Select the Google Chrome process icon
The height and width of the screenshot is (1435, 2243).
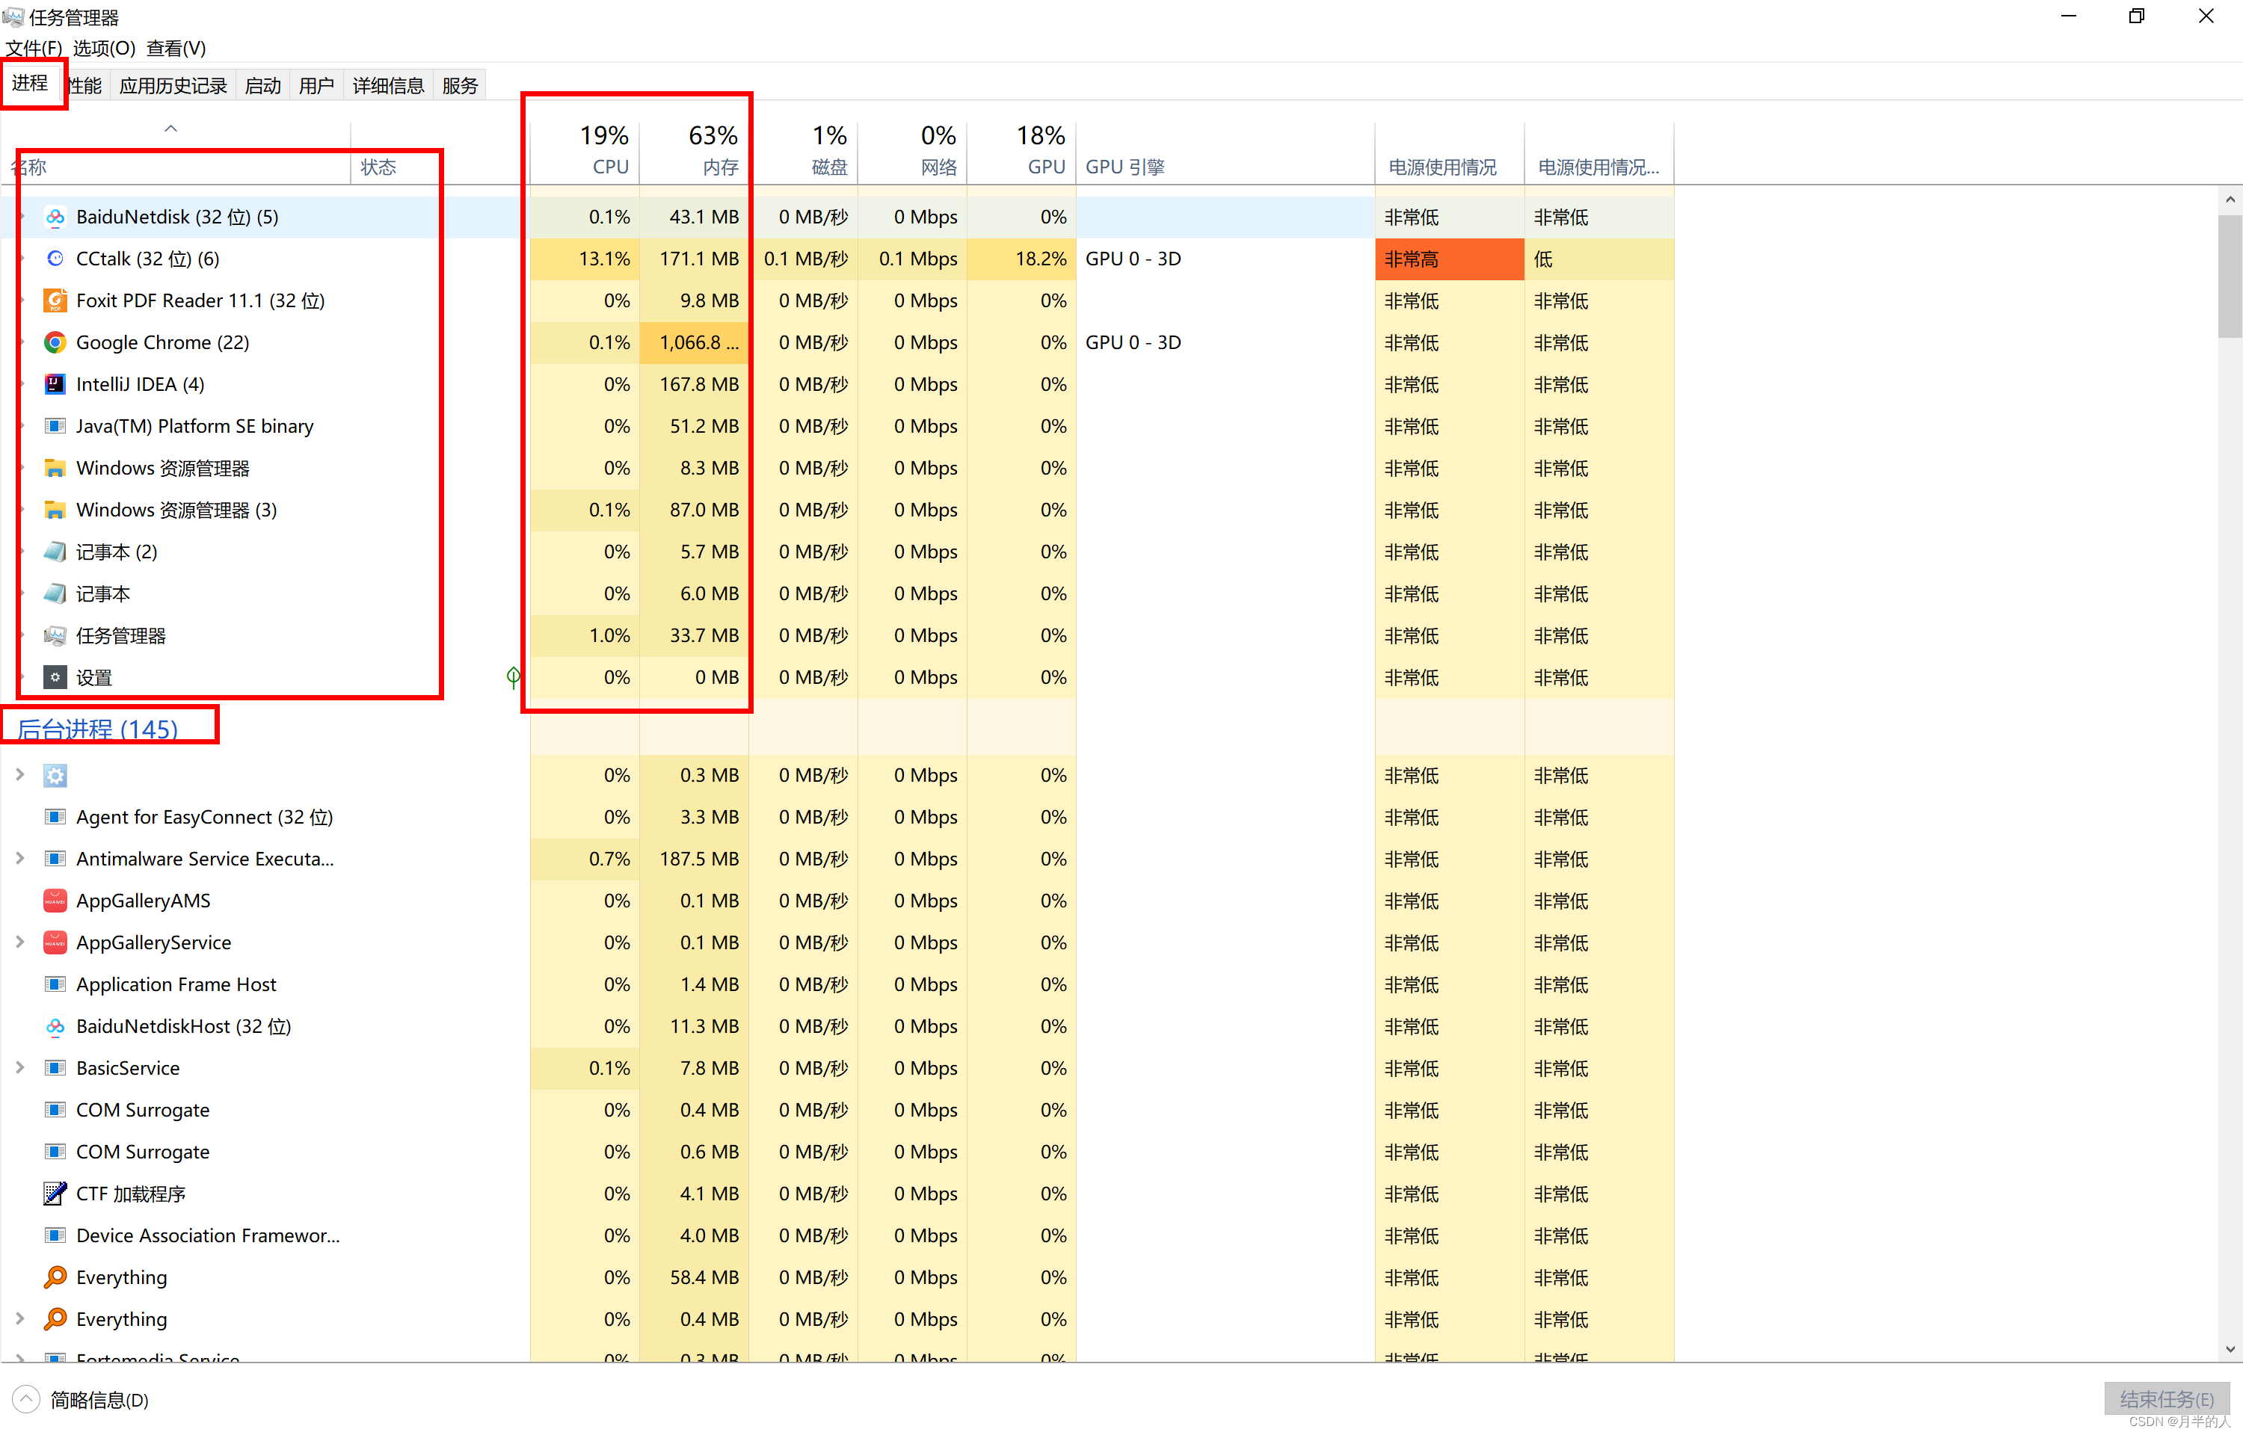[x=55, y=343]
